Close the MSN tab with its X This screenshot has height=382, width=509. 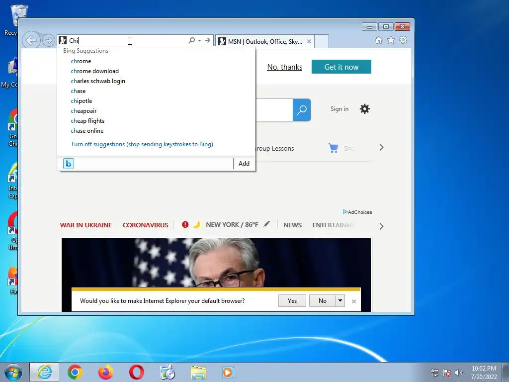309,41
